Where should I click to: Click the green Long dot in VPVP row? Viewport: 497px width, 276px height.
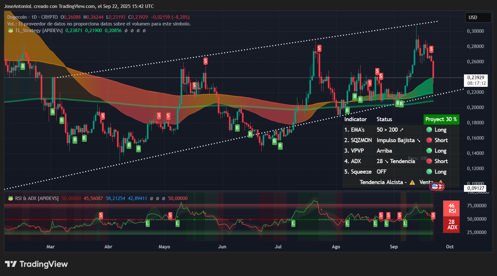(429, 151)
